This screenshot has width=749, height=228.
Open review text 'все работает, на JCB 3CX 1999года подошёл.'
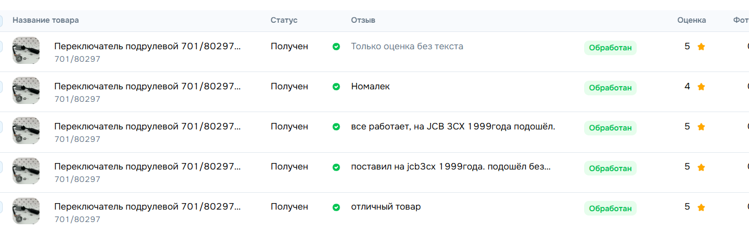click(x=453, y=127)
